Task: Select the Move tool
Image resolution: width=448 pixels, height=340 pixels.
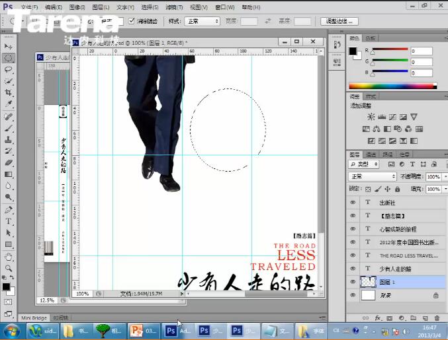Action: (x=9, y=46)
